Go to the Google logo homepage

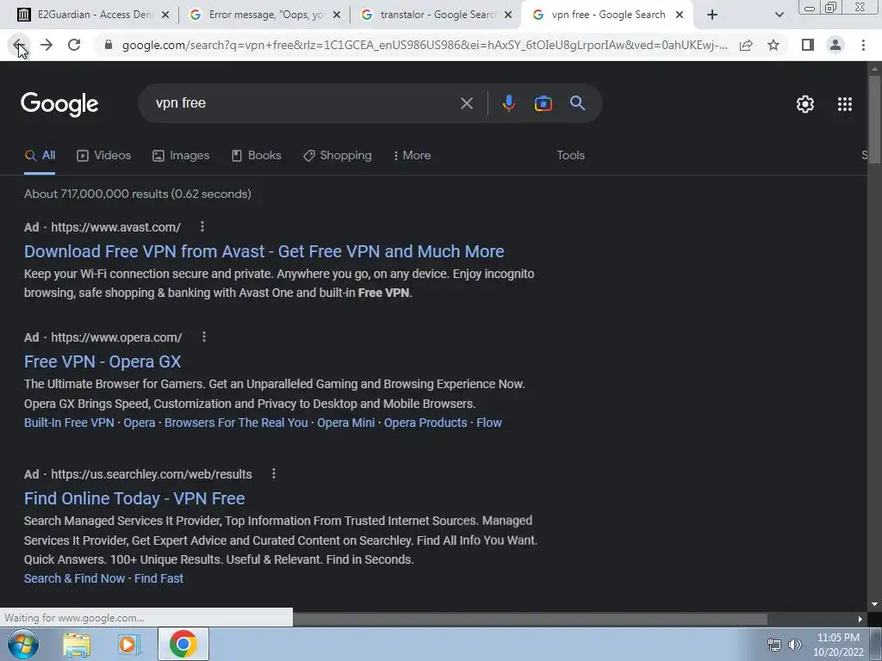(59, 104)
